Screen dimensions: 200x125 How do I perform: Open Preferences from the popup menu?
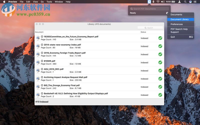(x=180, y=24)
